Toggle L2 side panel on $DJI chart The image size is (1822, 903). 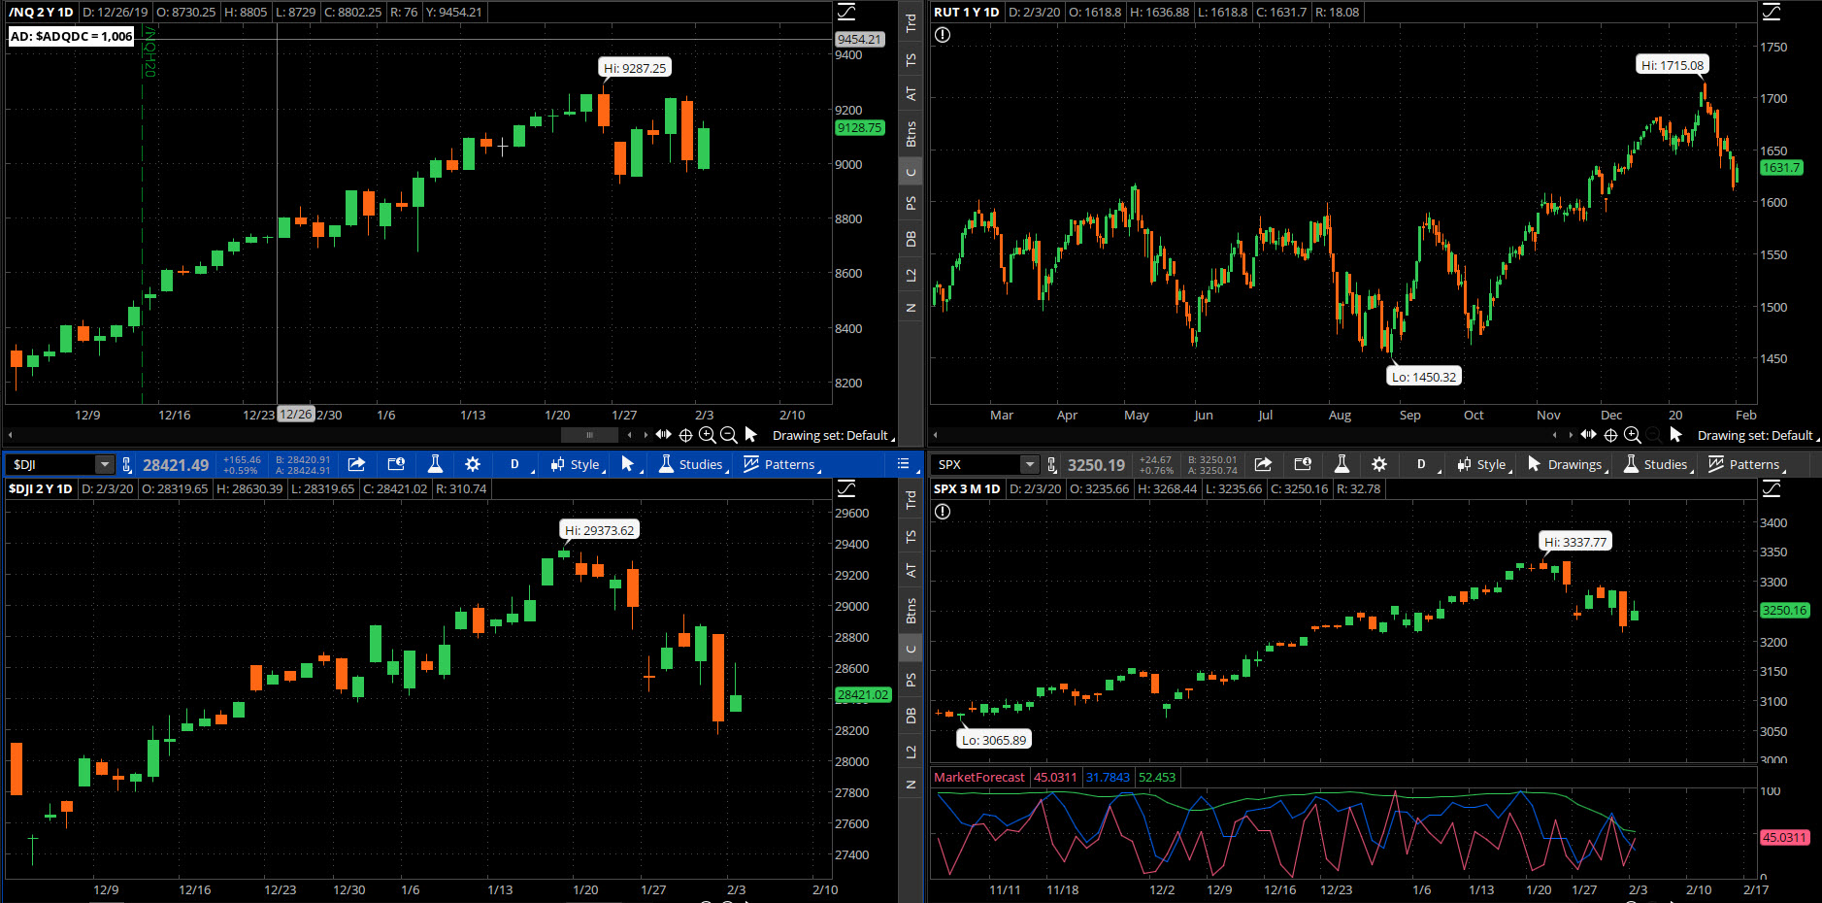(x=911, y=752)
